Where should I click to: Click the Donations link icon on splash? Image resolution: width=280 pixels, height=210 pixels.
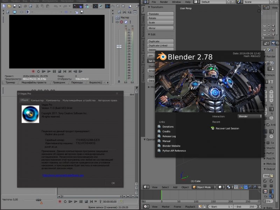159,127
